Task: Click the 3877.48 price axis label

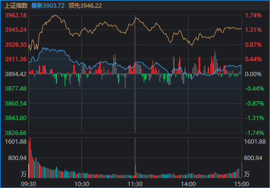Action: click(16, 89)
